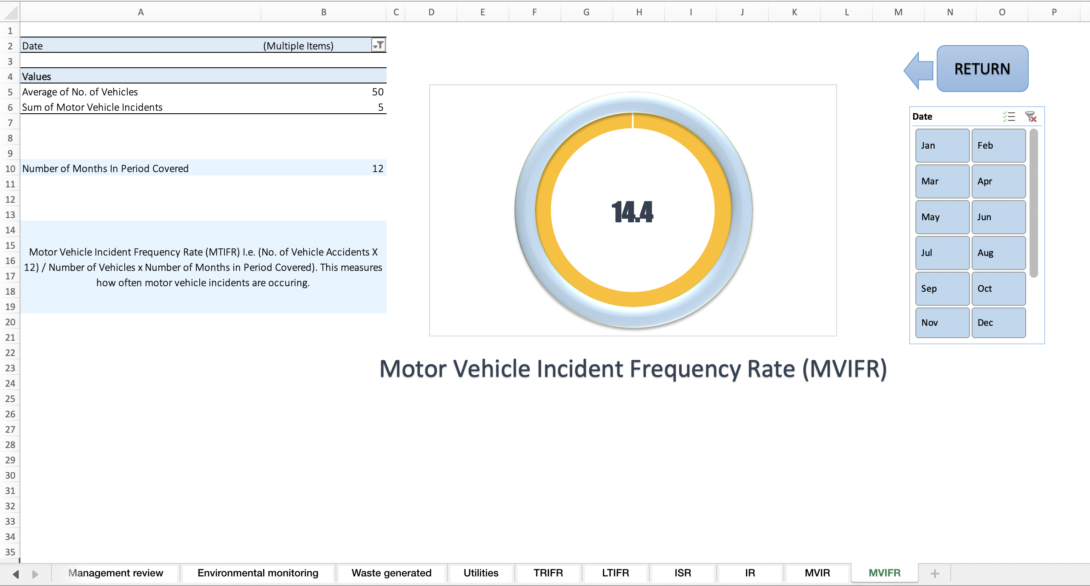Switch to the MVIR sheet tab
1090x586 pixels.
point(816,573)
